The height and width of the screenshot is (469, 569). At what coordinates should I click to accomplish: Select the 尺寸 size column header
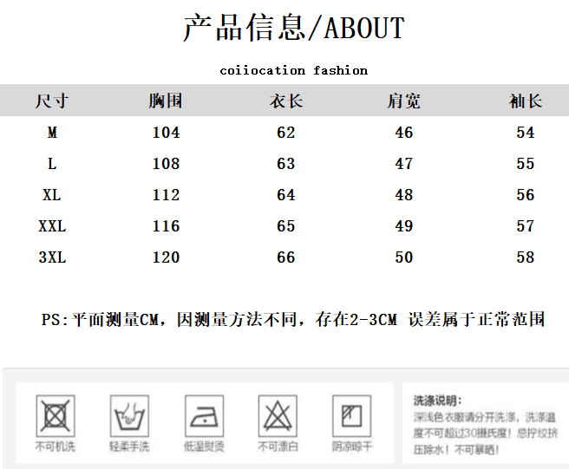pos(51,101)
